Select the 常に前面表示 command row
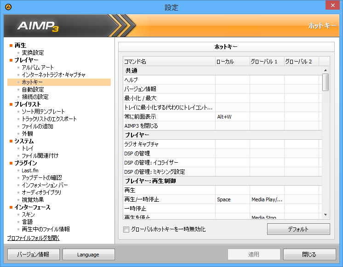 click(223, 117)
